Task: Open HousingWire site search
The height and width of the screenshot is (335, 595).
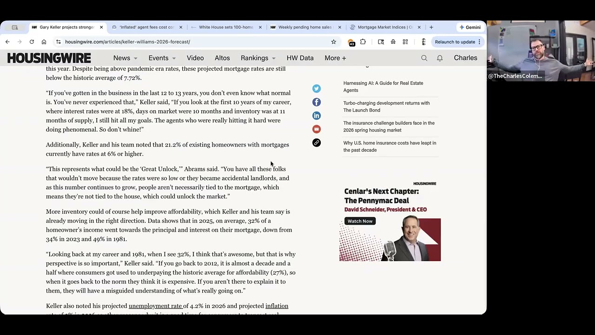Action: [424, 58]
